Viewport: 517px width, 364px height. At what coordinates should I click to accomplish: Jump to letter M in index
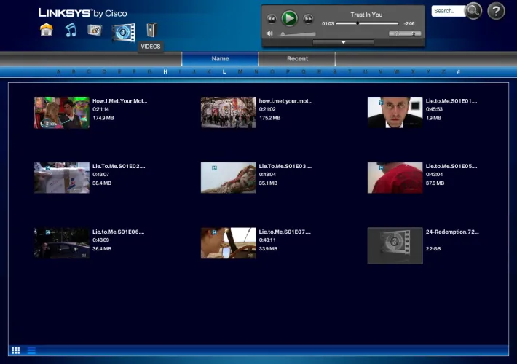(x=240, y=71)
